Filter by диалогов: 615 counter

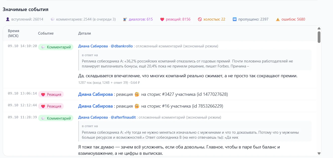pyautogui.click(x=138, y=19)
